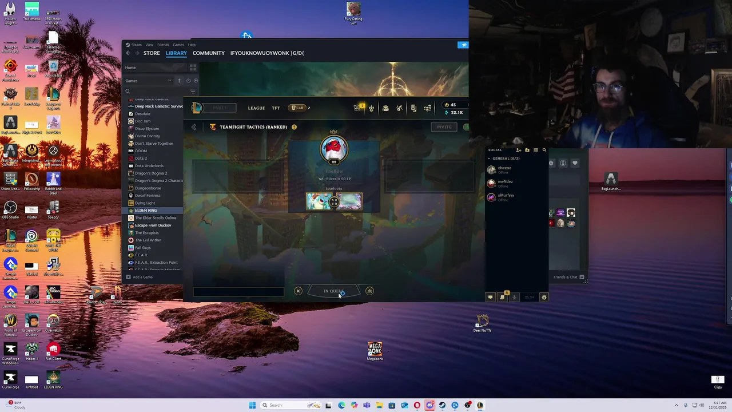The height and width of the screenshot is (412, 732).
Task: Click Teamfight Tactics help question mark
Action: tap(294, 127)
